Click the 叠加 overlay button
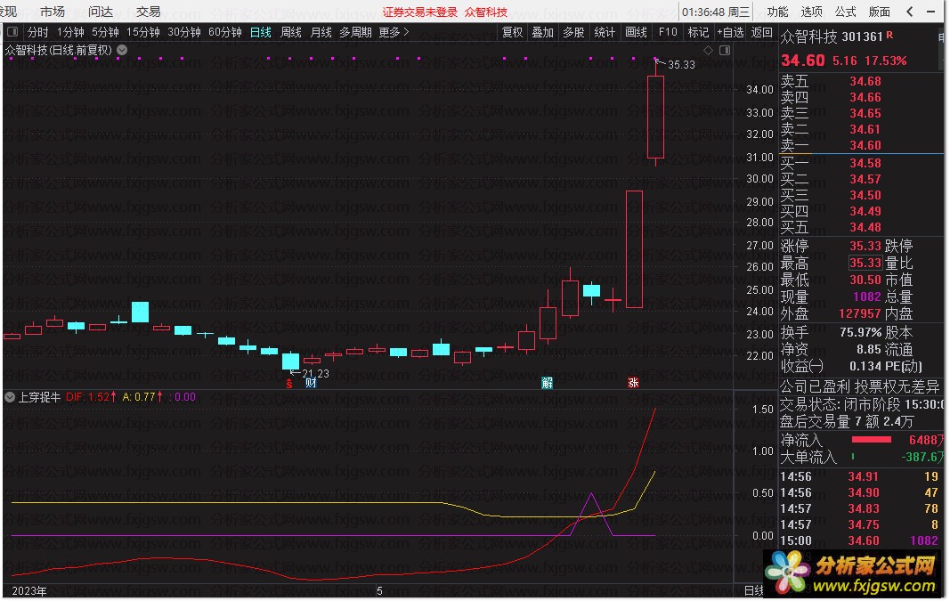Screen dimensions: 950x601 (543, 32)
